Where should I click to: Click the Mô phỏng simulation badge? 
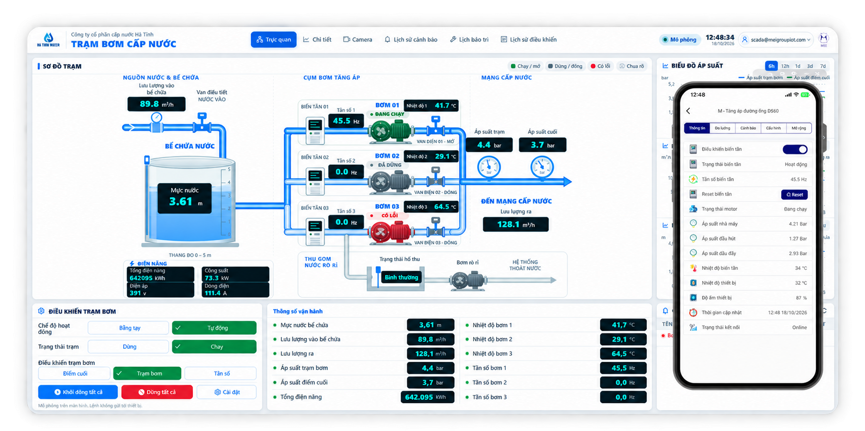pos(680,39)
